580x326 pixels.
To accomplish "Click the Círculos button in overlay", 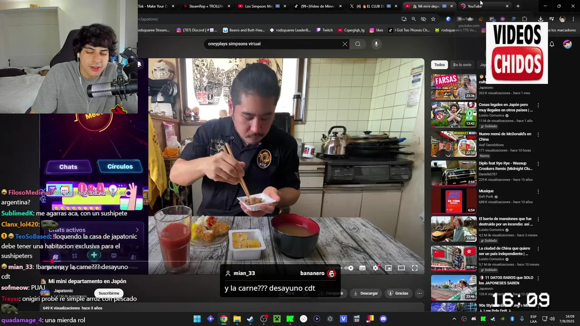I will pyautogui.click(x=120, y=167).
